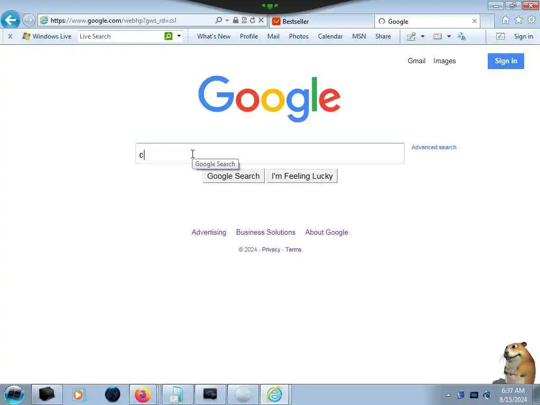Click the blog/map icon on Live toolbar

pos(411,36)
